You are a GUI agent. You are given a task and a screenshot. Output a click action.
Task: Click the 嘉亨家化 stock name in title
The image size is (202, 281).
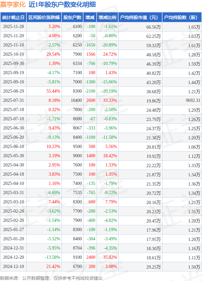(13, 4)
